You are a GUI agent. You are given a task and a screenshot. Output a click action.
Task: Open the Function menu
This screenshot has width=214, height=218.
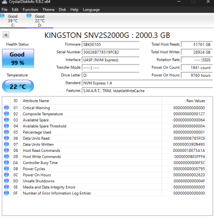click(x=30, y=10)
